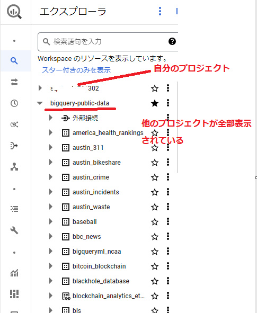Image resolution: width=257 pixels, height=313 pixels.
Task: Star the bigqueryml_ncaa dataset
Action: pyautogui.click(x=155, y=252)
